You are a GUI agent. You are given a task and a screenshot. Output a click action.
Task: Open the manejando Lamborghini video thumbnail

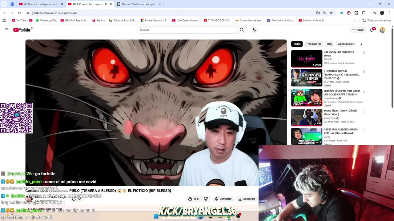tap(307, 136)
